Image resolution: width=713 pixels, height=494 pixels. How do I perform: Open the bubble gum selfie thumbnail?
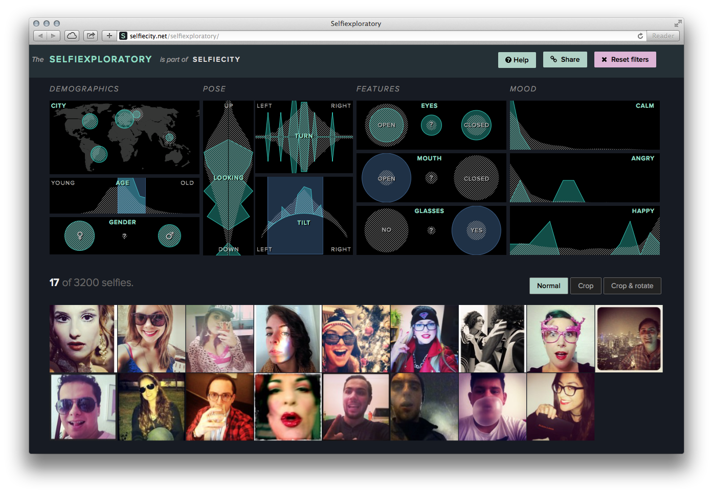(492, 407)
